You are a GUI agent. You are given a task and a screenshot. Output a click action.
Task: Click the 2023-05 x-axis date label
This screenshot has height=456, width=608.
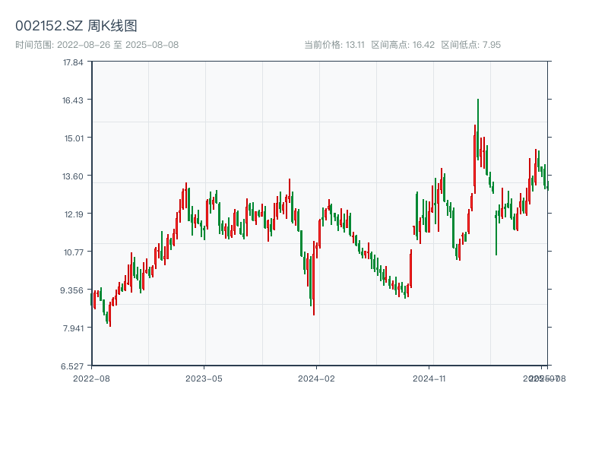[x=204, y=378]
